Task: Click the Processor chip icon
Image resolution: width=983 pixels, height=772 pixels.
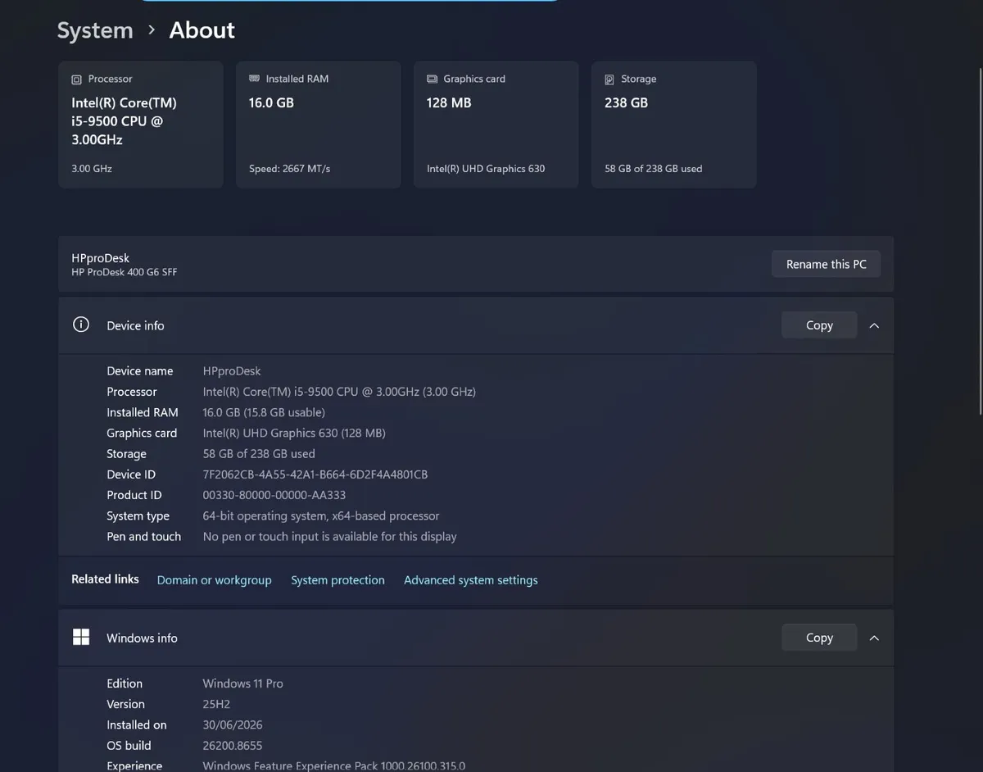Action: click(76, 79)
